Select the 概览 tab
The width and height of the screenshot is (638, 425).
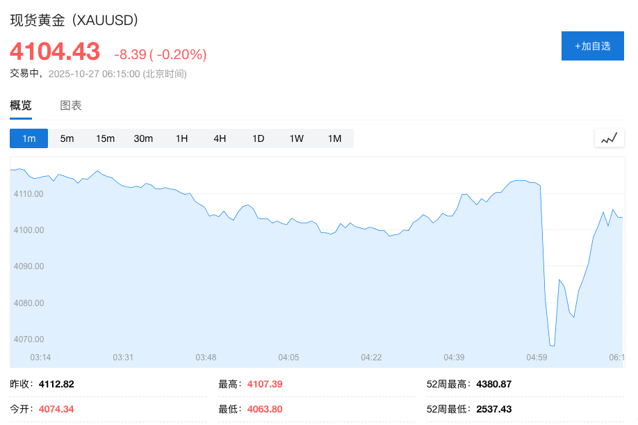pyautogui.click(x=20, y=105)
